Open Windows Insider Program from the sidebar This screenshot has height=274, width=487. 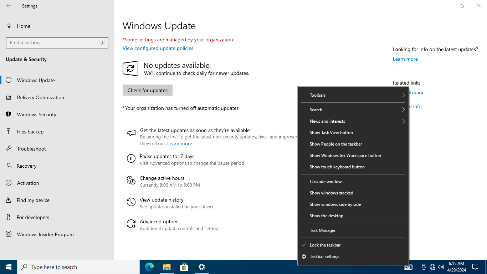pyautogui.click(x=57, y=234)
